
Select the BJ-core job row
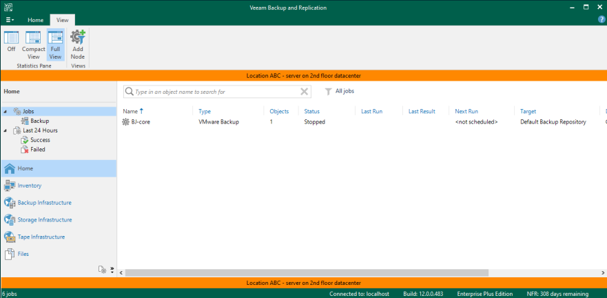click(x=362, y=121)
